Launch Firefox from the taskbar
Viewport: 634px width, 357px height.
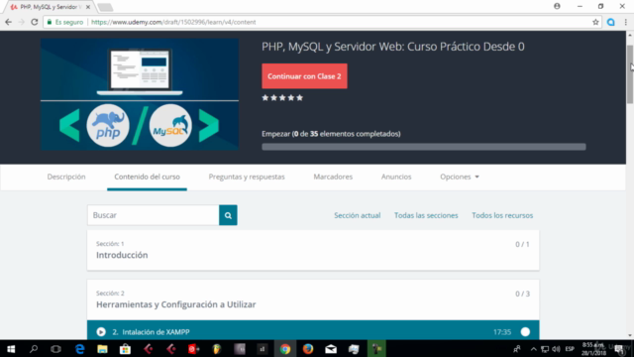(x=308, y=348)
